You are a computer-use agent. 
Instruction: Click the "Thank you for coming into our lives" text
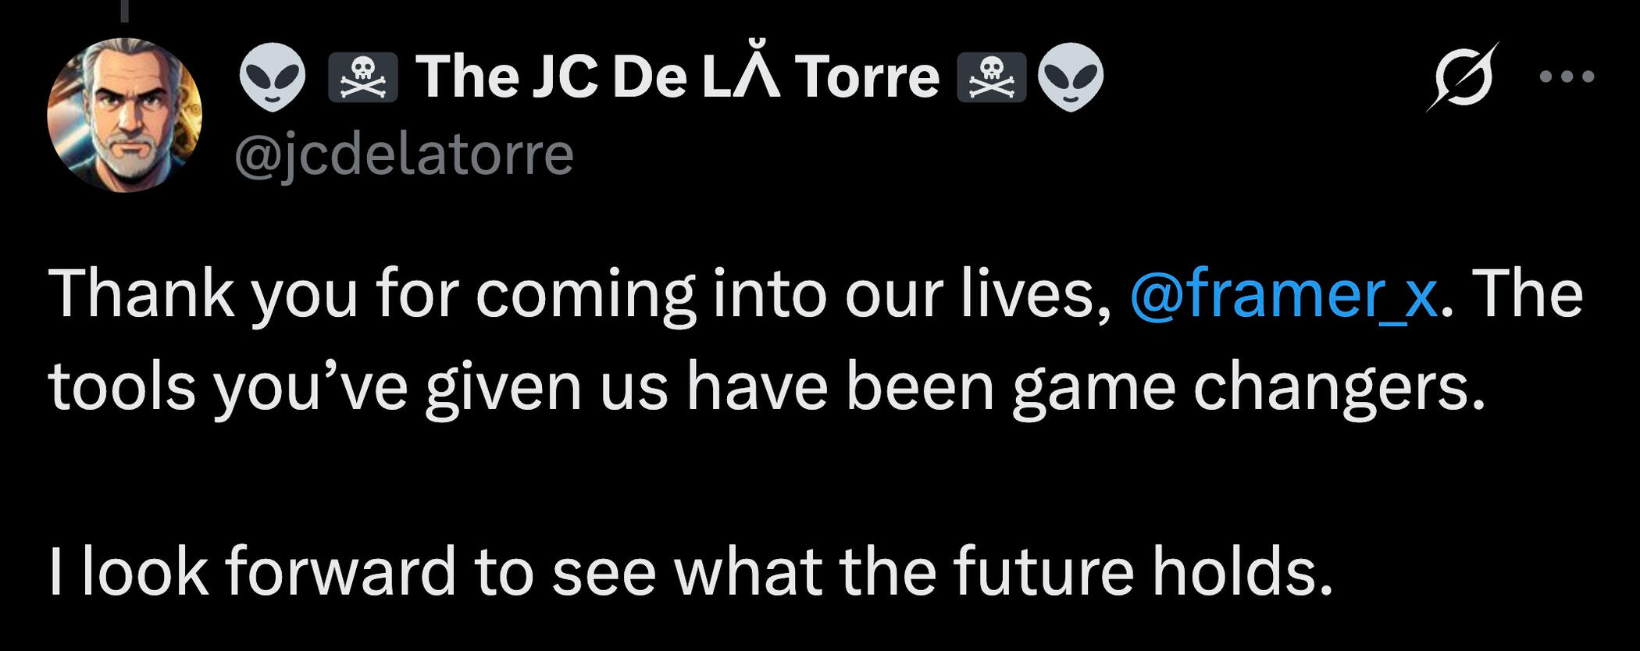click(x=579, y=294)
